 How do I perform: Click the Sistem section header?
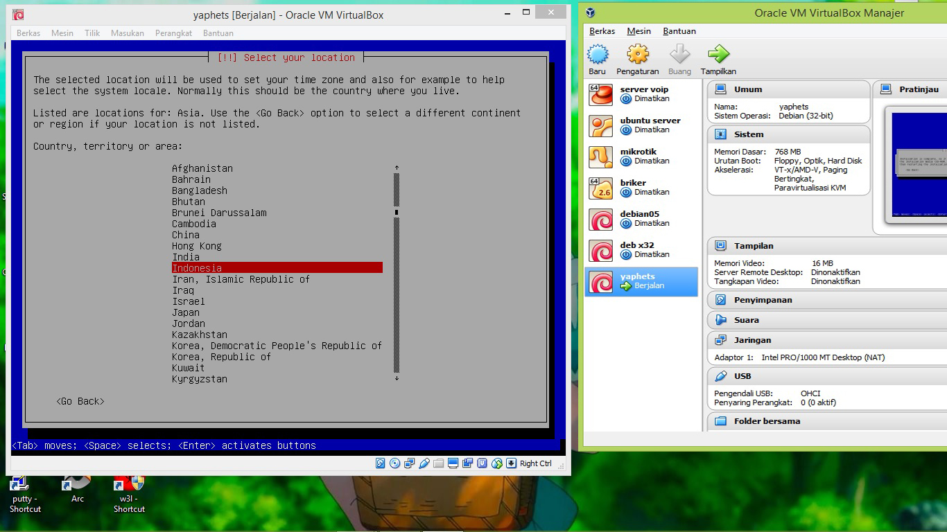tap(789, 134)
